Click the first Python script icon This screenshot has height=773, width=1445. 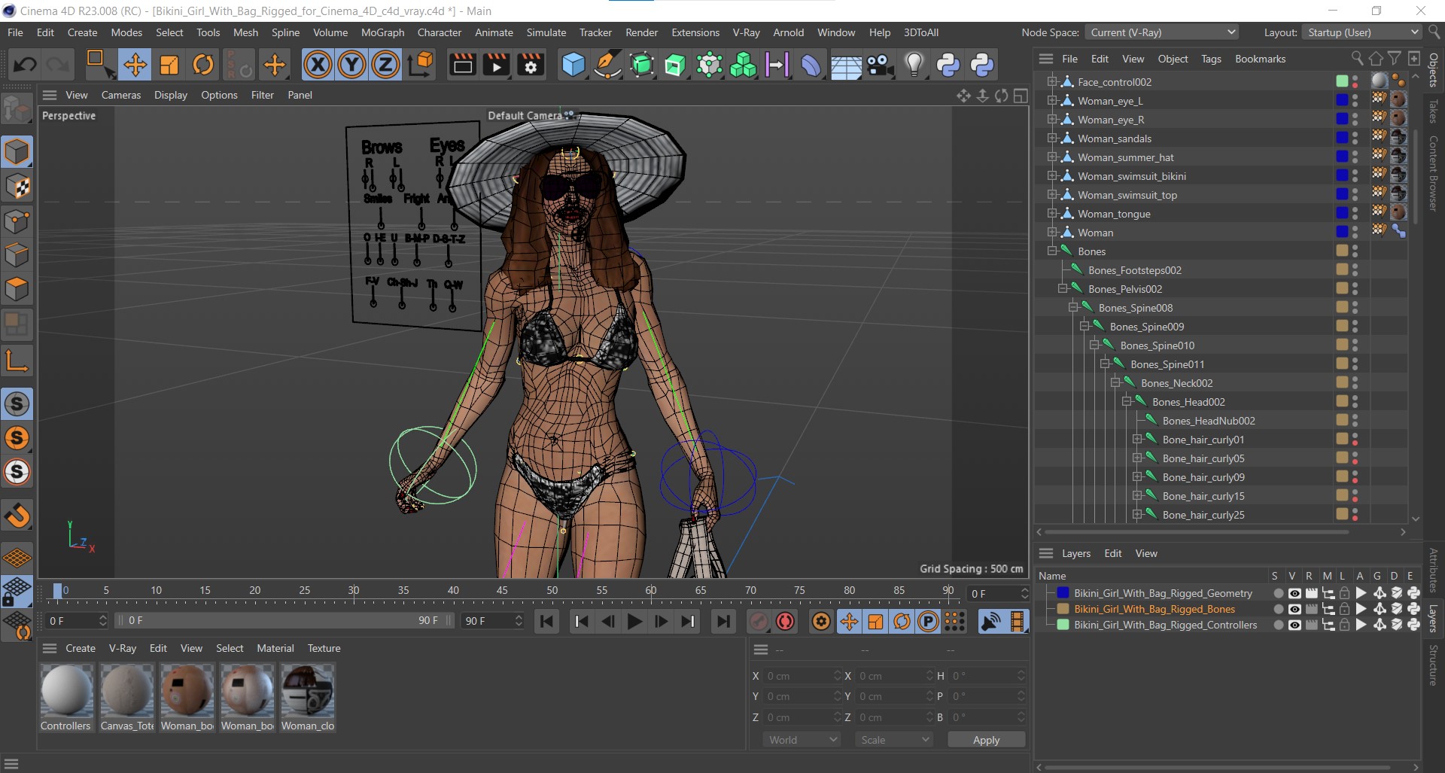pos(948,65)
